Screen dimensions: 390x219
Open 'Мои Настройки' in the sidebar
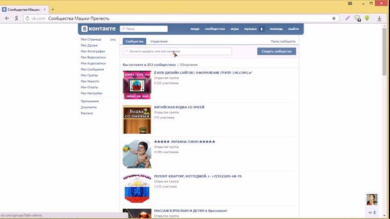coord(91,93)
